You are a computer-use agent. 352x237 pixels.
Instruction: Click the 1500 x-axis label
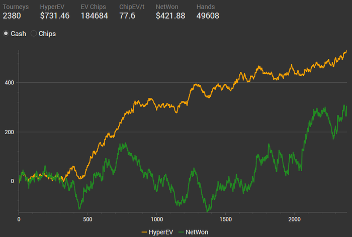click(x=226, y=219)
